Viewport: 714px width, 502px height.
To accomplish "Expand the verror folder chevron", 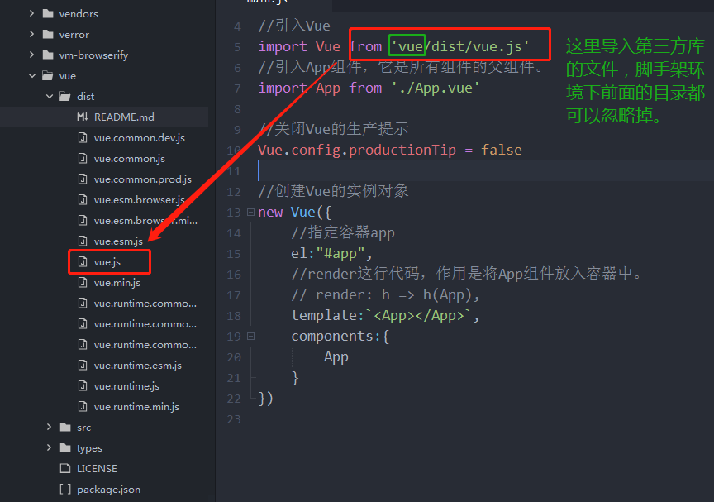I will [x=31, y=34].
